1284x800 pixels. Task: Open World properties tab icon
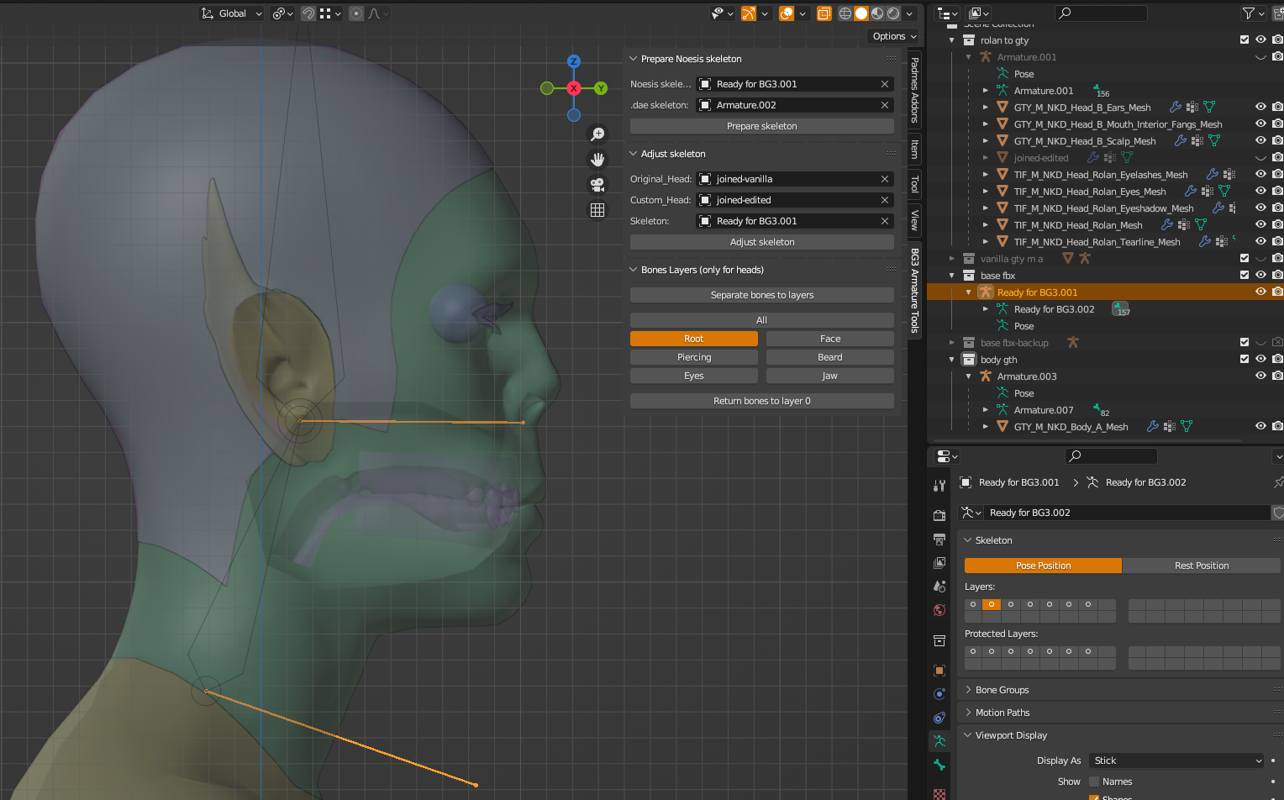pyautogui.click(x=939, y=609)
